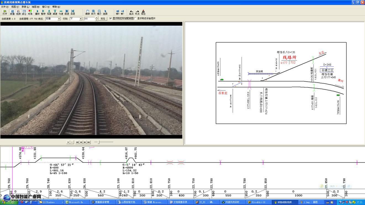Click the video player seek slider
Image resolution: width=365 pixels, height=205 pixels.
pos(104,142)
